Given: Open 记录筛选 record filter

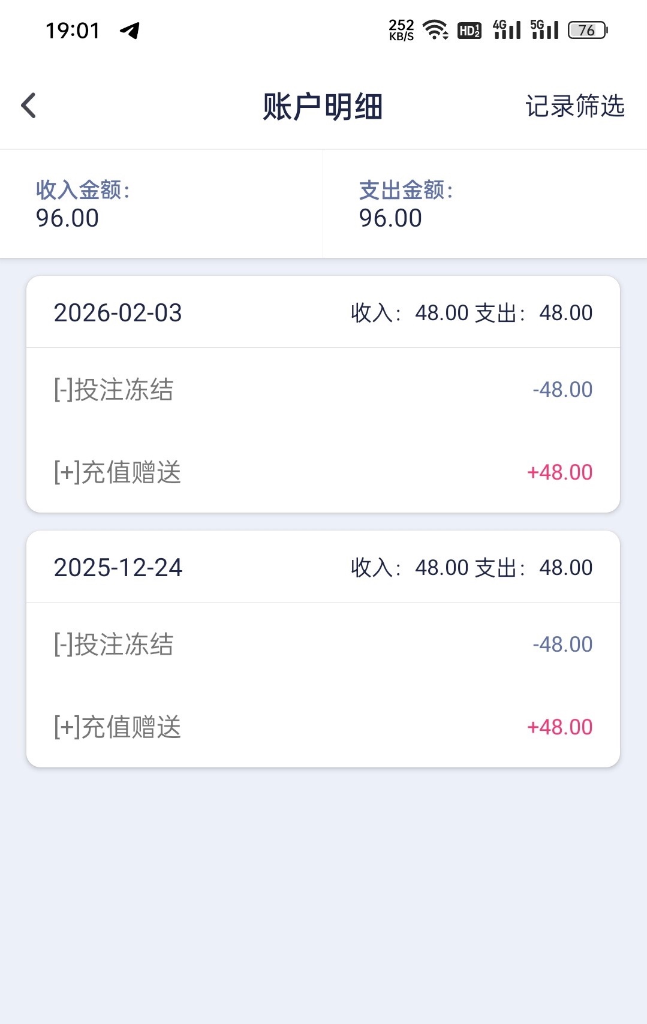Looking at the screenshot, I should (x=574, y=106).
